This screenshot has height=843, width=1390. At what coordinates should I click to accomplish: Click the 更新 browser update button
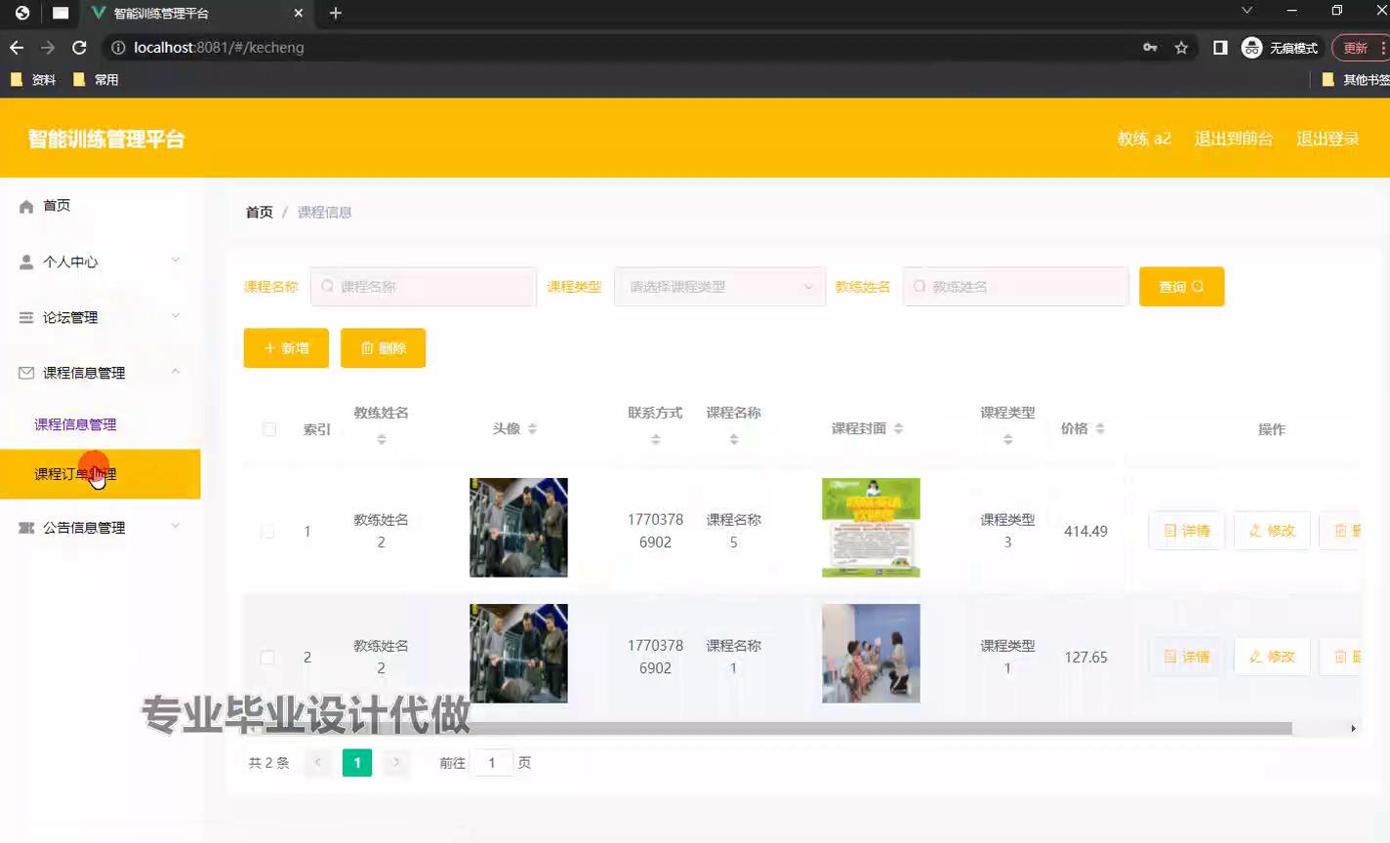tap(1359, 47)
